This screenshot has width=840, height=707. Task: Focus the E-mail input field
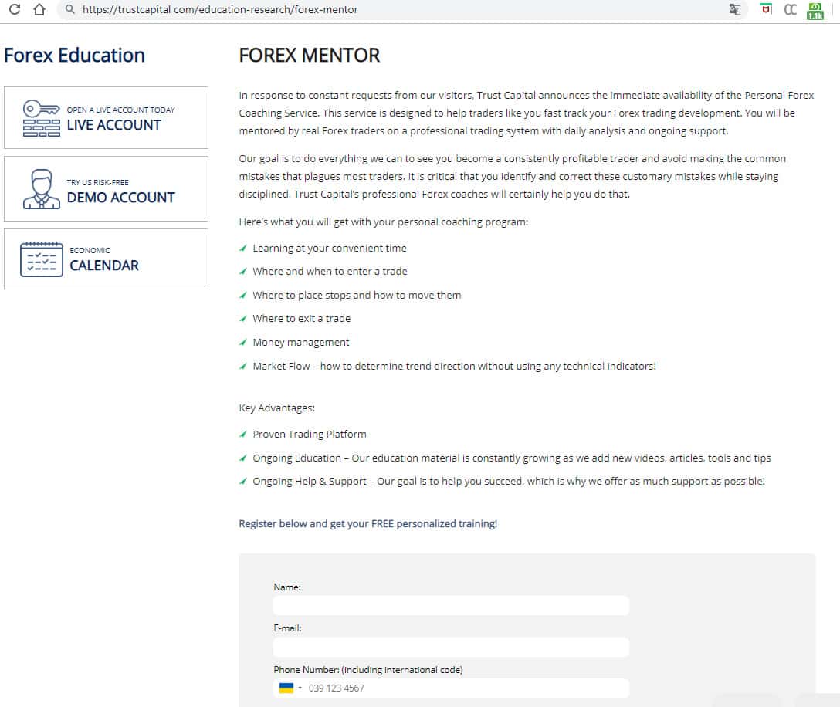pyautogui.click(x=451, y=647)
